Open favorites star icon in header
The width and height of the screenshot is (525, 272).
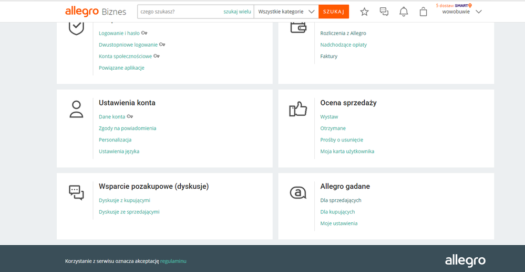(x=364, y=12)
